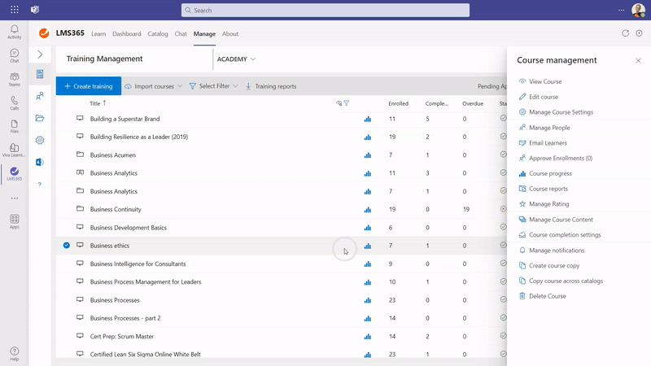
Task: Open folder icon in LMS365 sidebar
Action: tap(40, 118)
